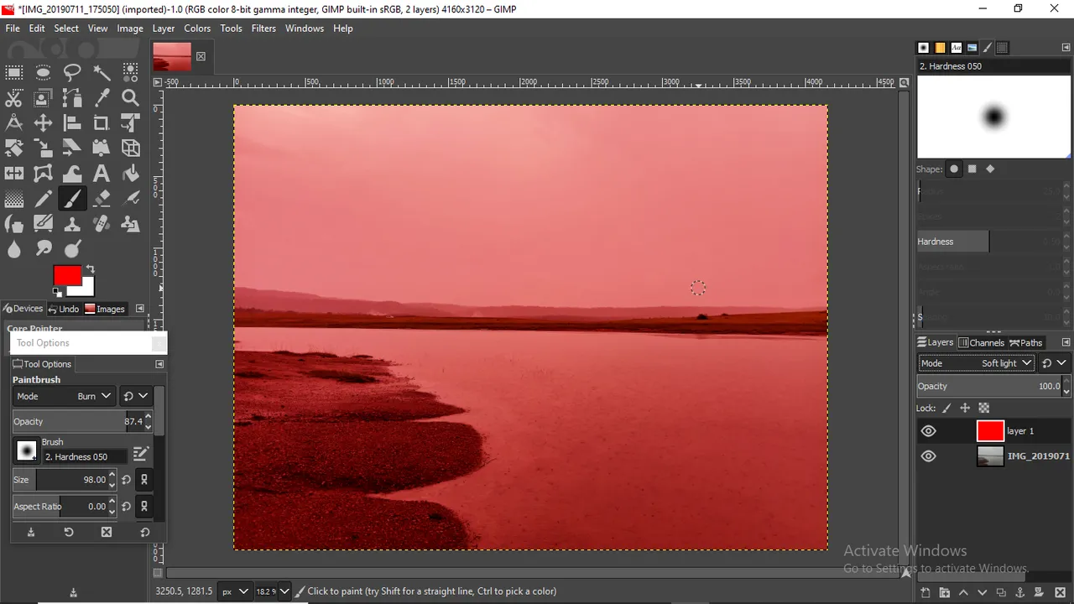Image resolution: width=1074 pixels, height=604 pixels.
Task: Pick the Clone stamp tool
Action: pyautogui.click(x=72, y=224)
